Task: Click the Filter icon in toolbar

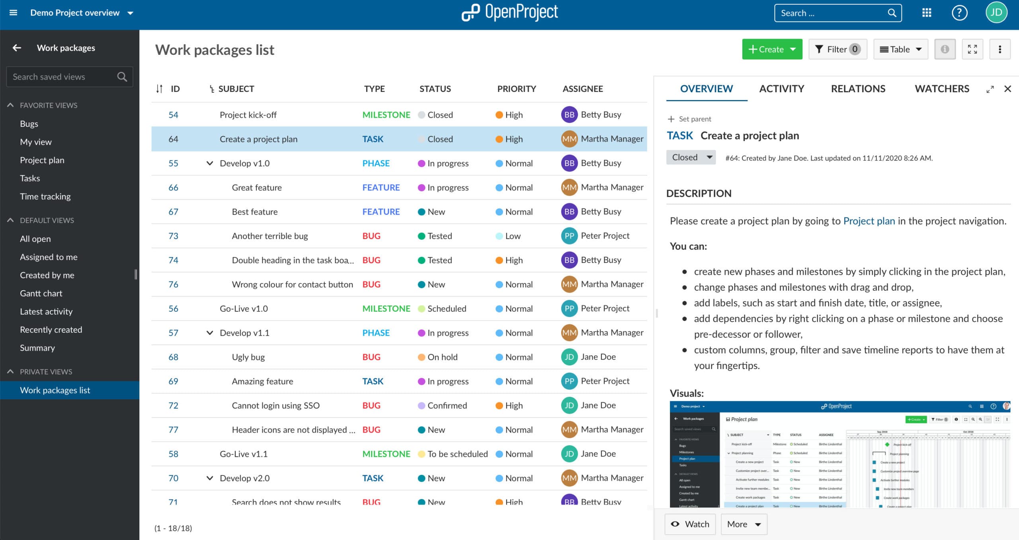Action: [x=838, y=49]
